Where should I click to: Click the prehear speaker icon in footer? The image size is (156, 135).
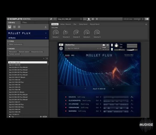coord(10,117)
